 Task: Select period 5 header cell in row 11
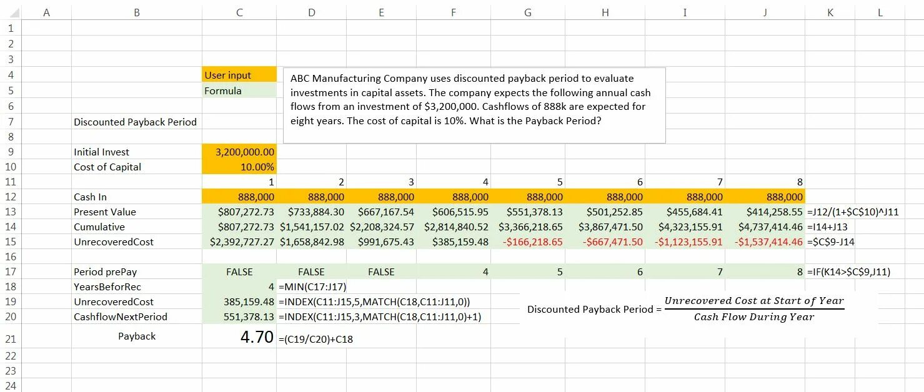(x=527, y=182)
